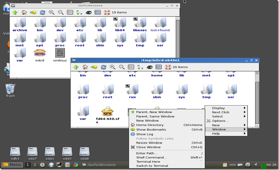The image size is (279, 170).
Task: Choose Parent, Same Window
Action: 167,116
